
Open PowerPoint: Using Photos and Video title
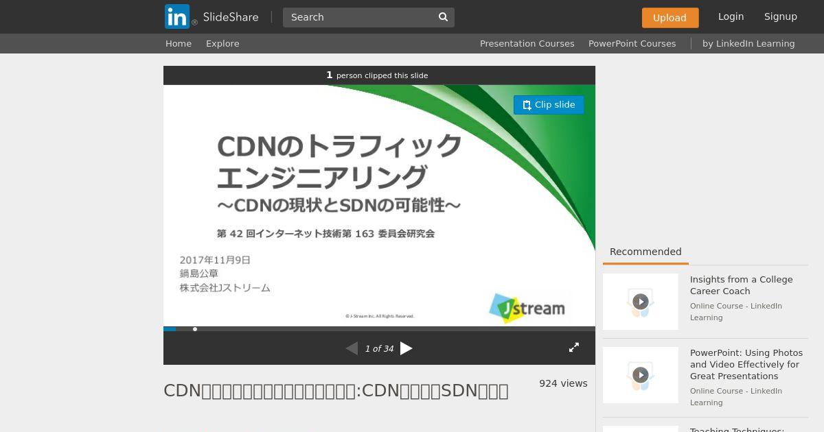[746, 364]
